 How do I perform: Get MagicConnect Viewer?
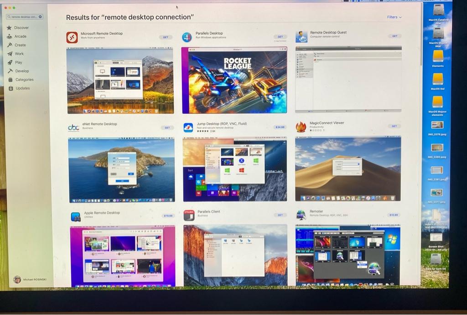coord(394,126)
